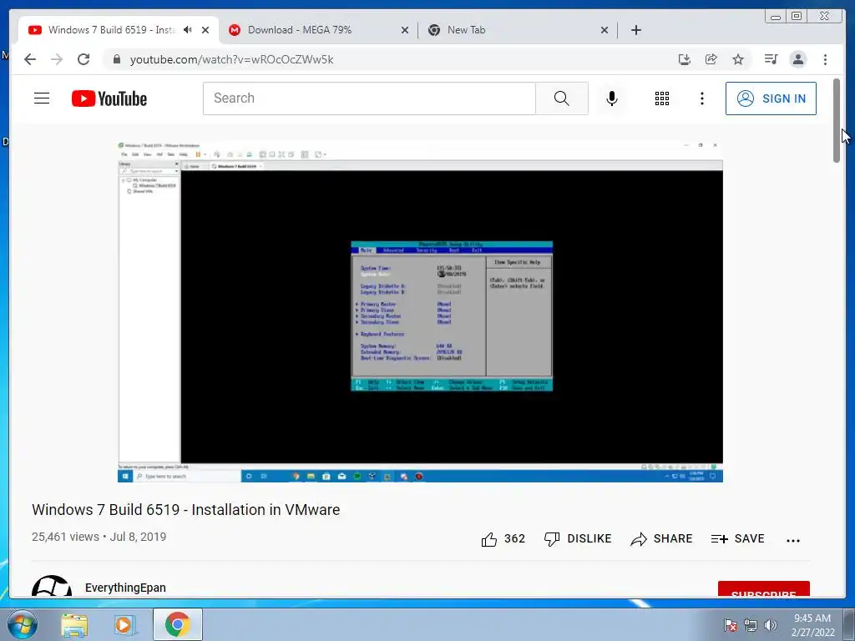
Task: Open Windows Explorer from the taskbar
Action: click(x=74, y=624)
